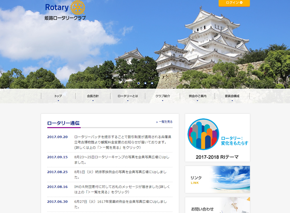Click the Rotary gear wheel logo
This screenshot has width=290, height=213.
[x=77, y=7]
